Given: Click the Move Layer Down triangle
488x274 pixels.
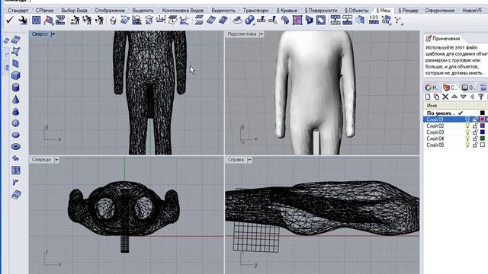Looking at the screenshot, I should 463,97.
